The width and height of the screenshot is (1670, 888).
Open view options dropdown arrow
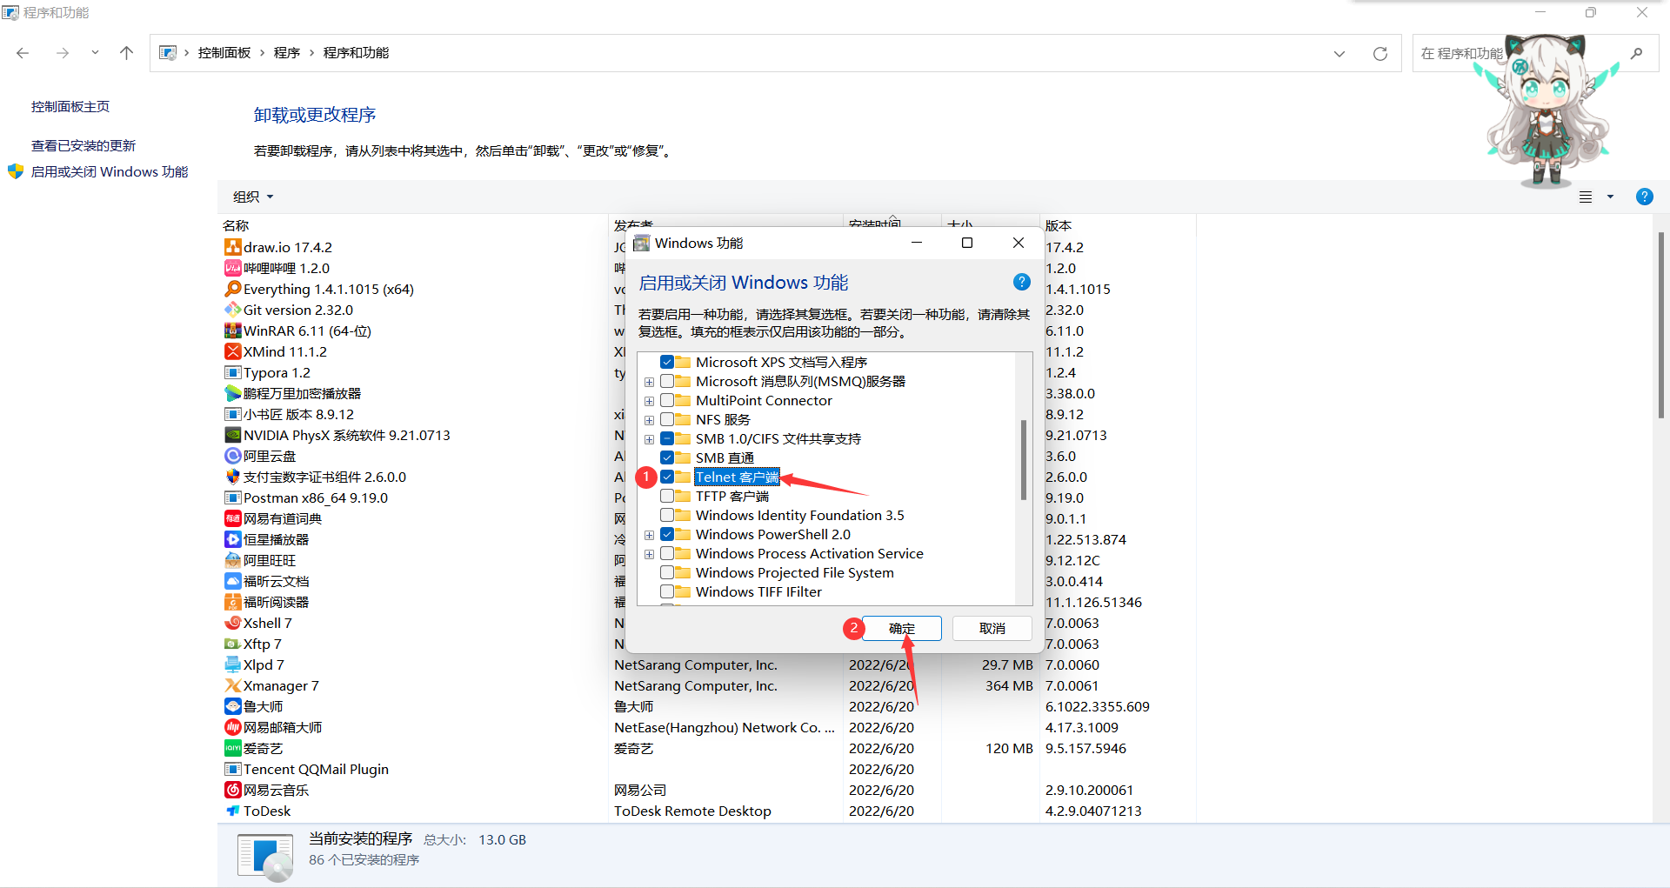1610,197
